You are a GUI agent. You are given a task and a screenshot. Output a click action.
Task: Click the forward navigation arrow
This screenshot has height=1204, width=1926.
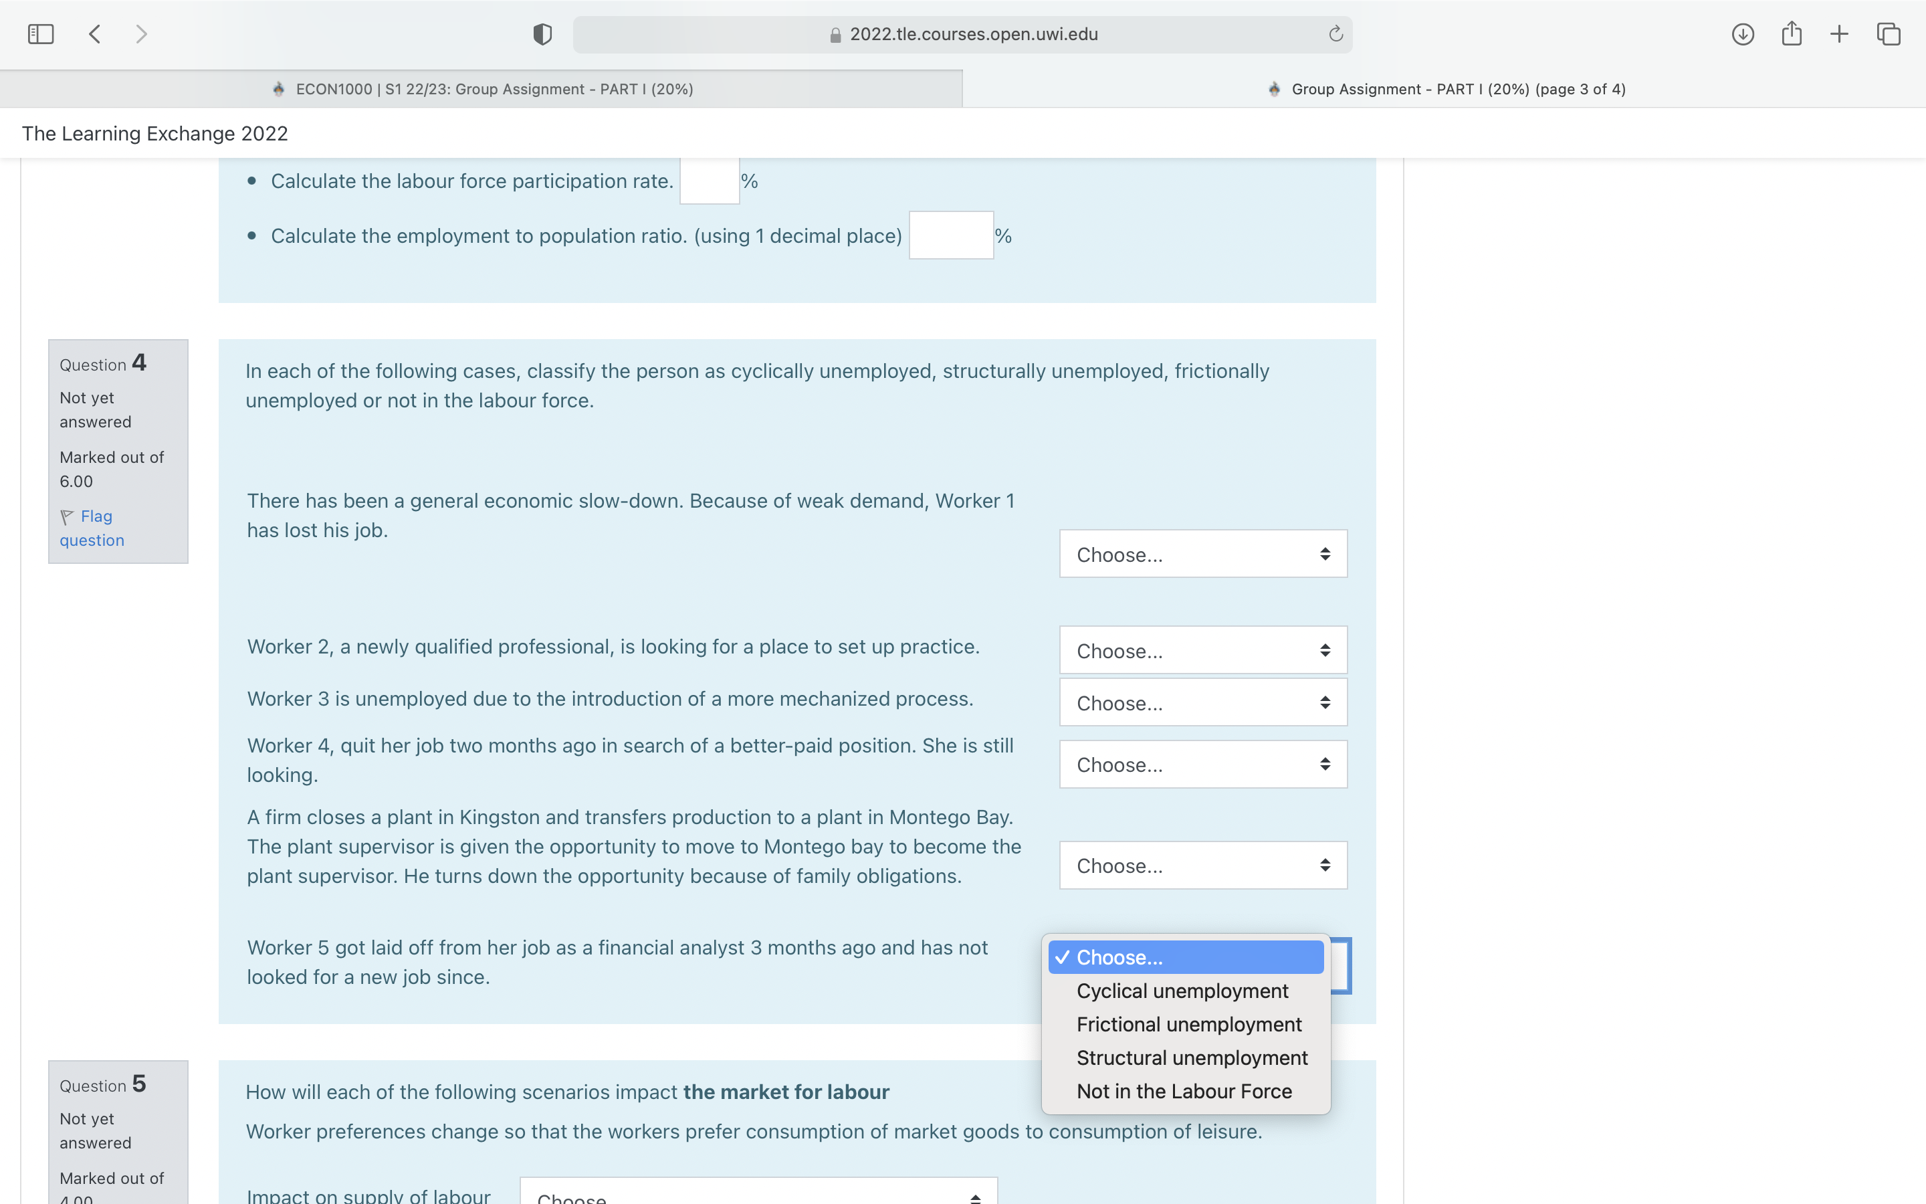141,33
